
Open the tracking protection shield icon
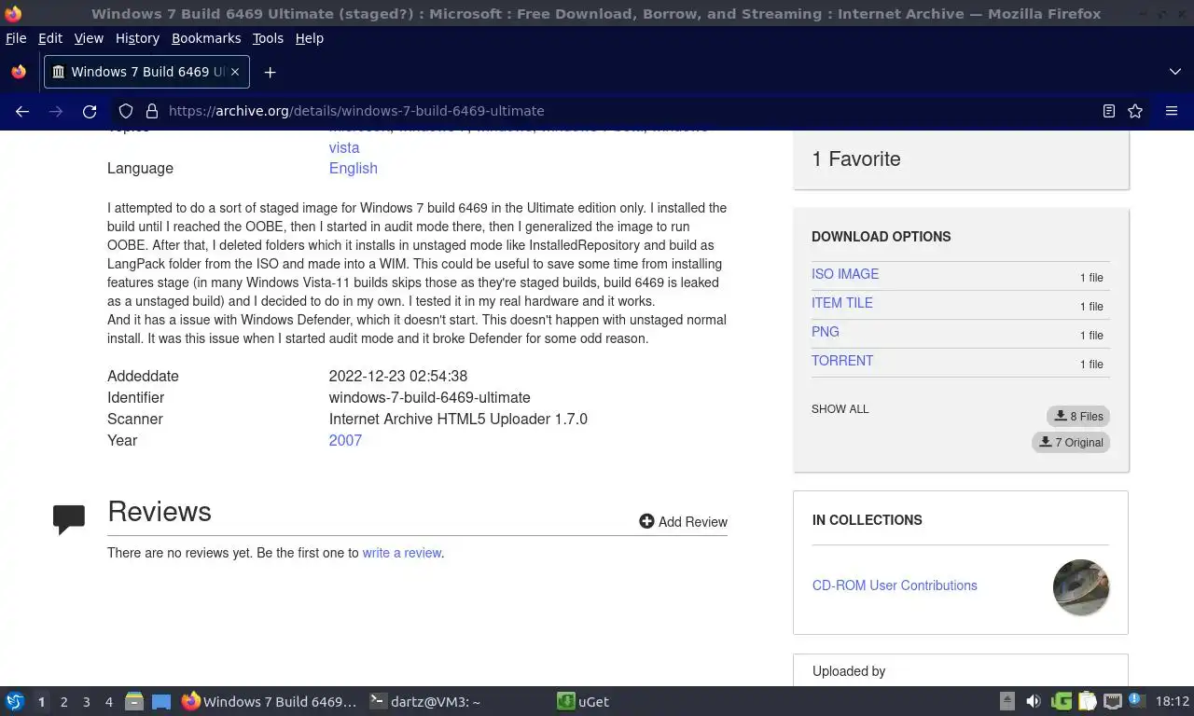click(126, 111)
